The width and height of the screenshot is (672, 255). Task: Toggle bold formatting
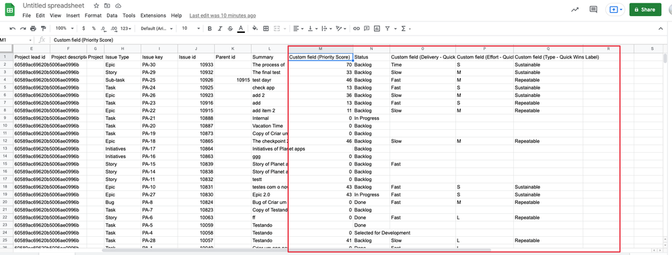210,29
